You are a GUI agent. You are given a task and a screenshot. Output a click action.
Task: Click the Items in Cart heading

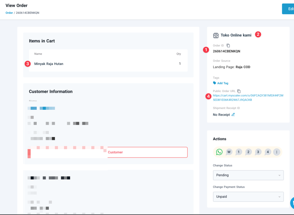click(42, 41)
